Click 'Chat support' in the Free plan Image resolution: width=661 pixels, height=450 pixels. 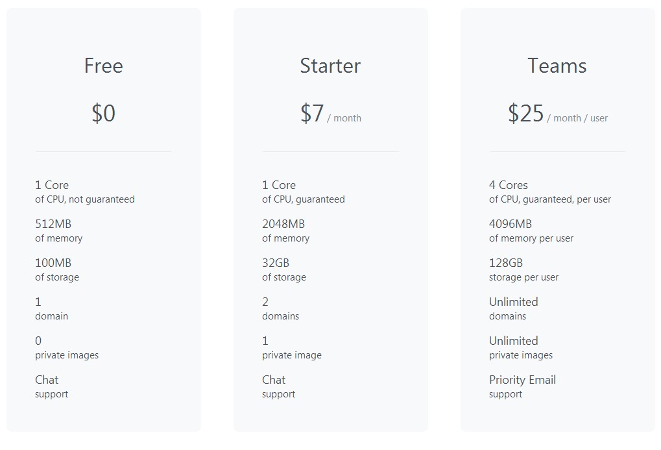[51, 386]
